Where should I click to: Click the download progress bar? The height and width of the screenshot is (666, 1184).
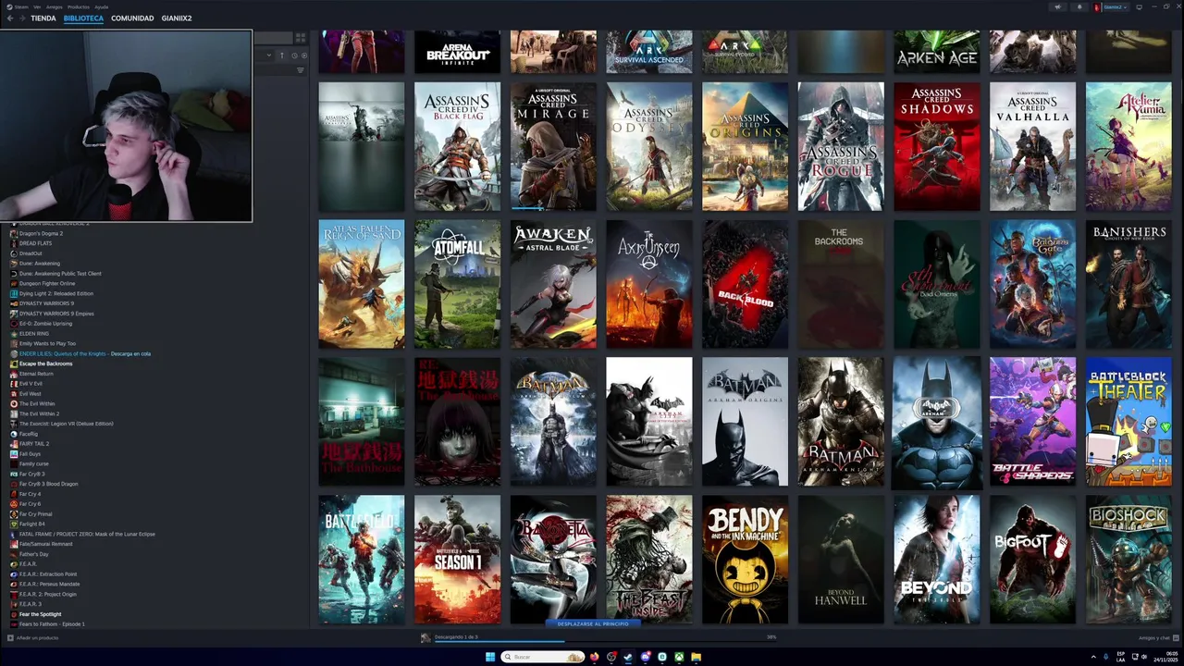[606, 642]
